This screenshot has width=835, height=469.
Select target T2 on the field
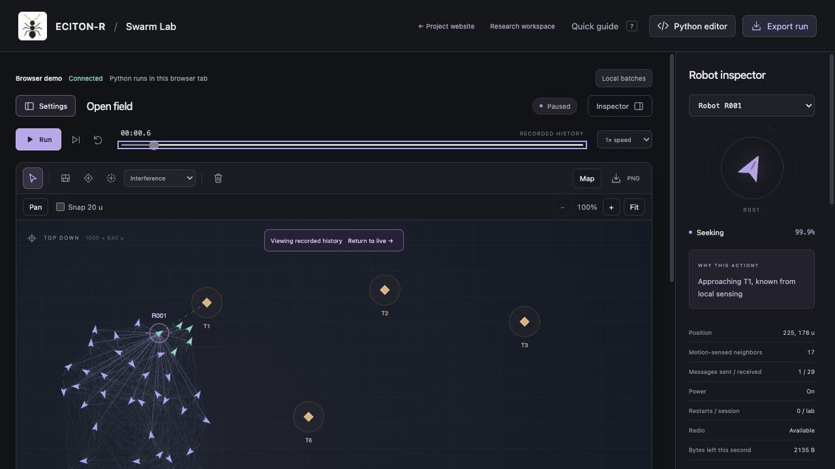point(385,290)
